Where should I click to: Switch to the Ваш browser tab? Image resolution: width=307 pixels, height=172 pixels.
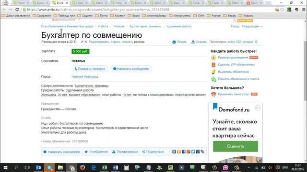(x=177, y=3)
